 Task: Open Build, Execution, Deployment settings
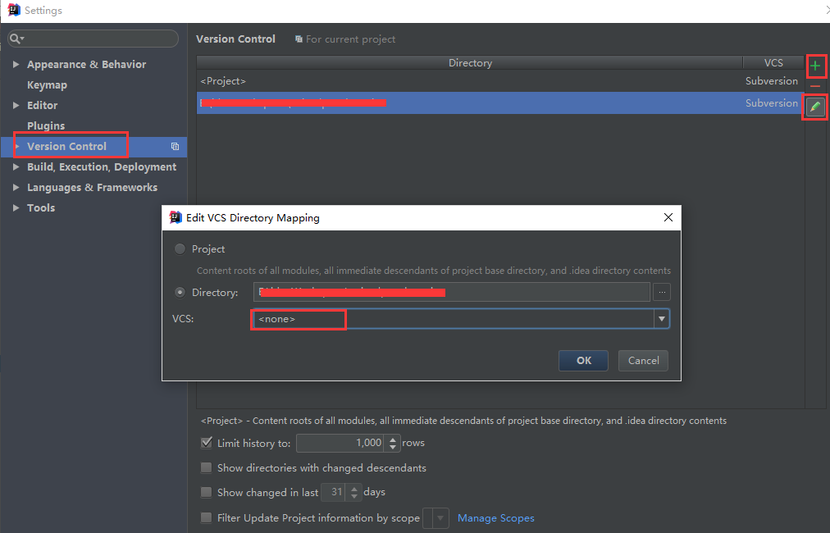click(102, 166)
